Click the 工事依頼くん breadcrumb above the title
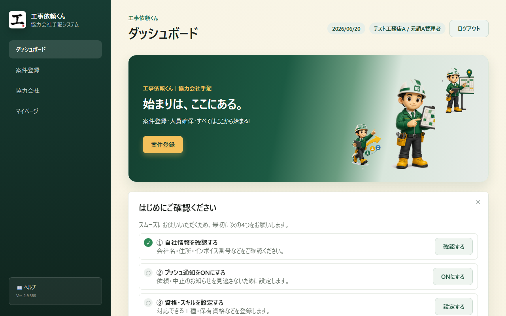Viewport: 506px width, 316px height. tap(143, 18)
